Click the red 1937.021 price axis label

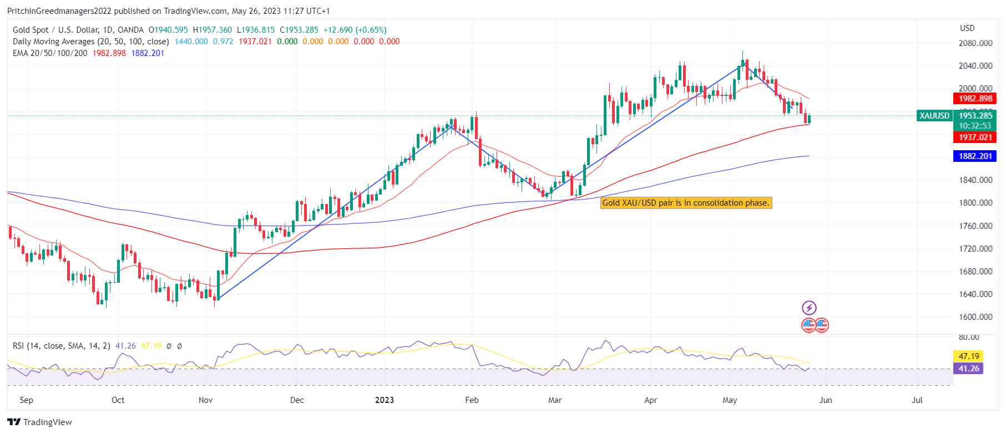point(975,137)
